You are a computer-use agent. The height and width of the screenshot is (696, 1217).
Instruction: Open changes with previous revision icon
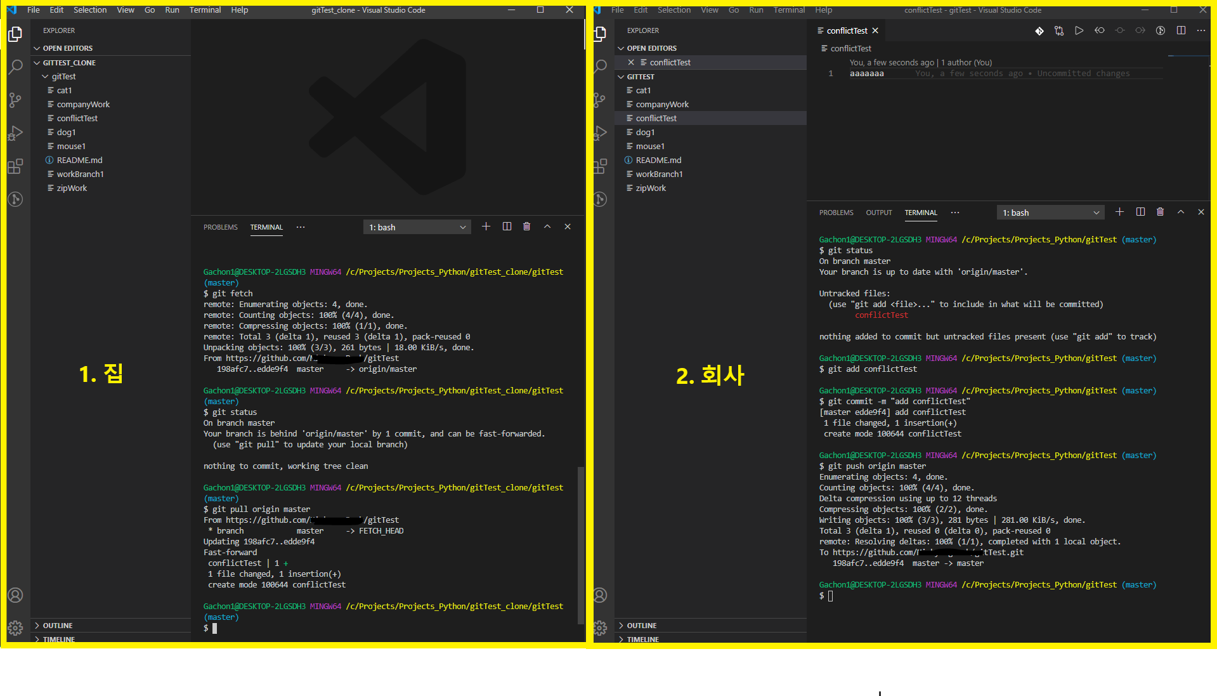pos(1100,30)
